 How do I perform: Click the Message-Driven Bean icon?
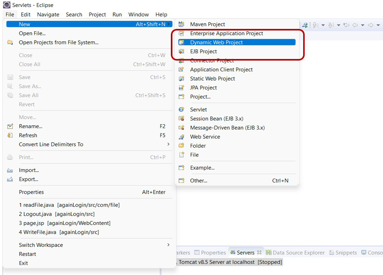tap(181, 128)
